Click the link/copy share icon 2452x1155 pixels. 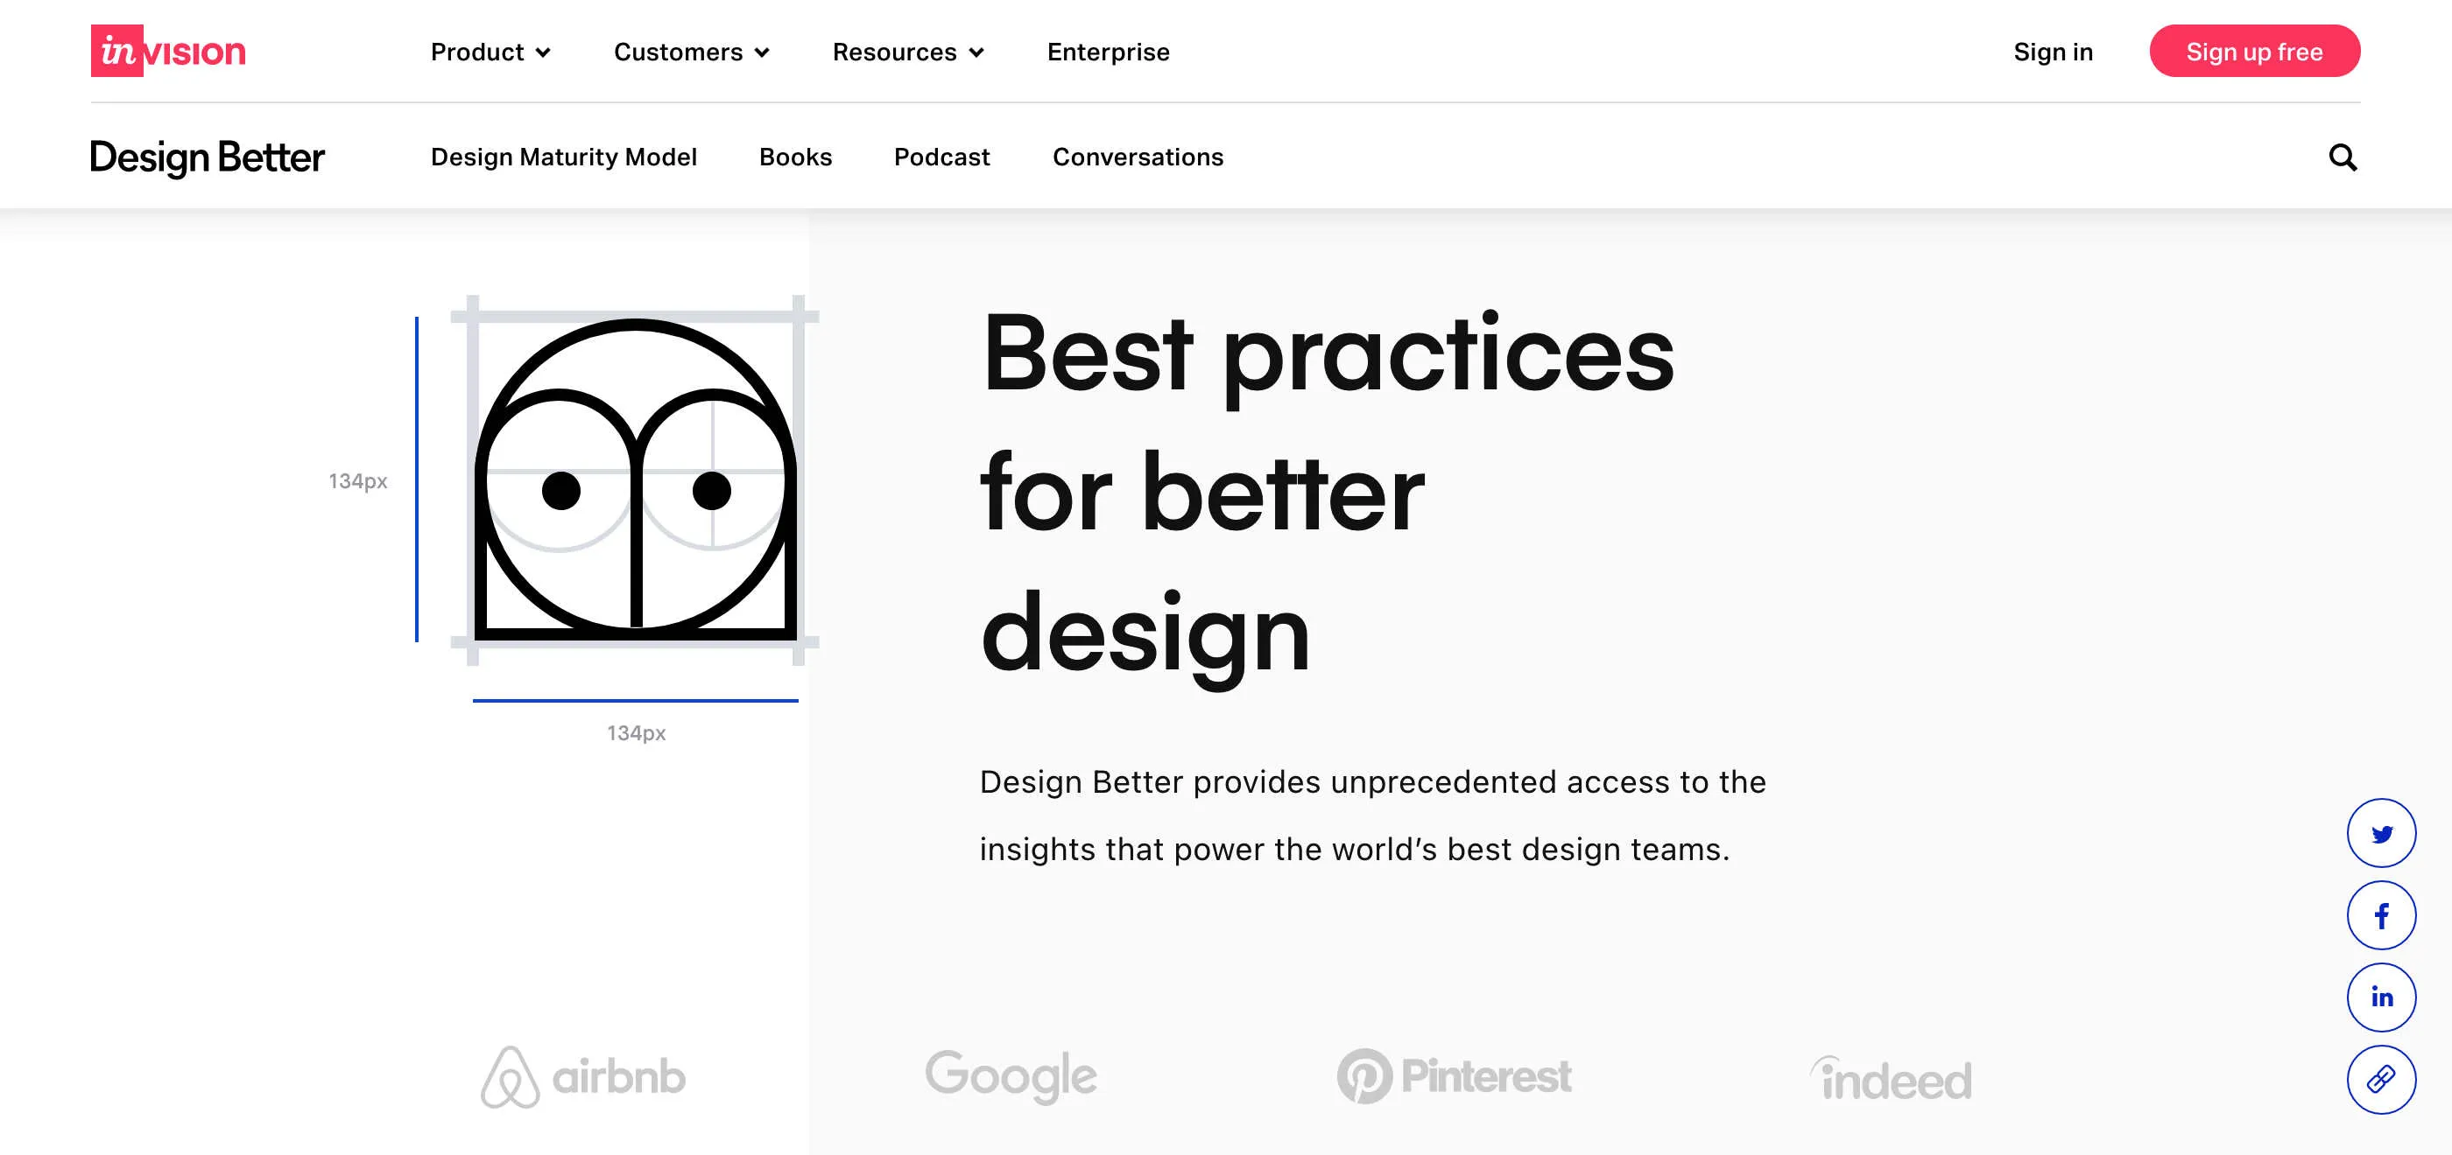click(2382, 1078)
